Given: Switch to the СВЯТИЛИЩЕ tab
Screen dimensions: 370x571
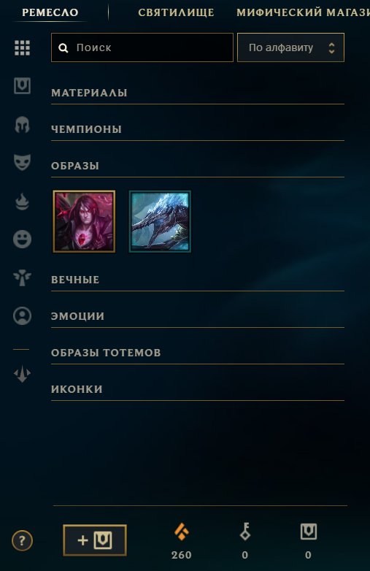Looking at the screenshot, I should [x=176, y=12].
